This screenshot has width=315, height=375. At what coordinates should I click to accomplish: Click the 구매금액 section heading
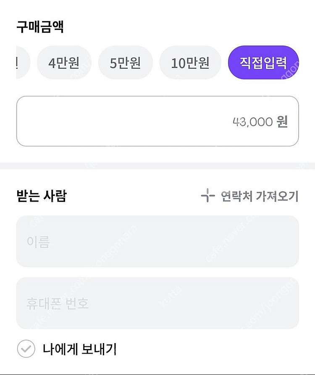click(40, 27)
